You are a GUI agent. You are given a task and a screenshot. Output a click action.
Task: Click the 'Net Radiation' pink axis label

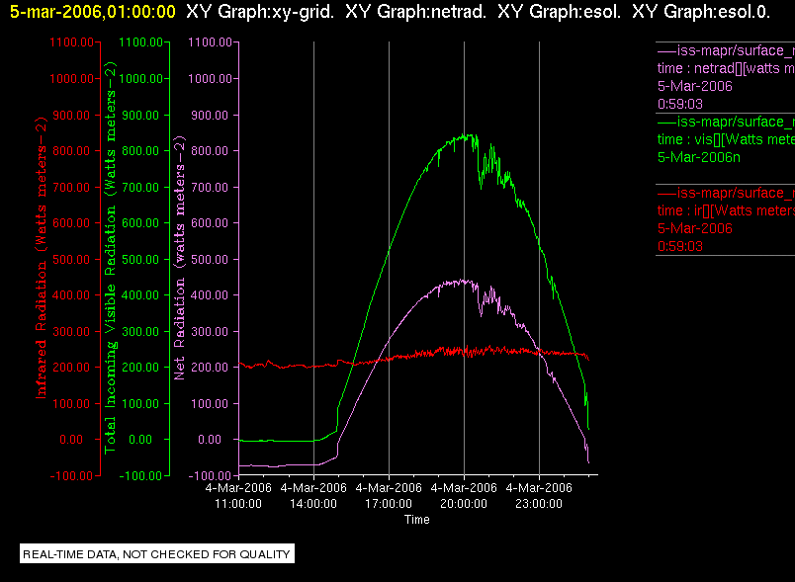point(180,258)
